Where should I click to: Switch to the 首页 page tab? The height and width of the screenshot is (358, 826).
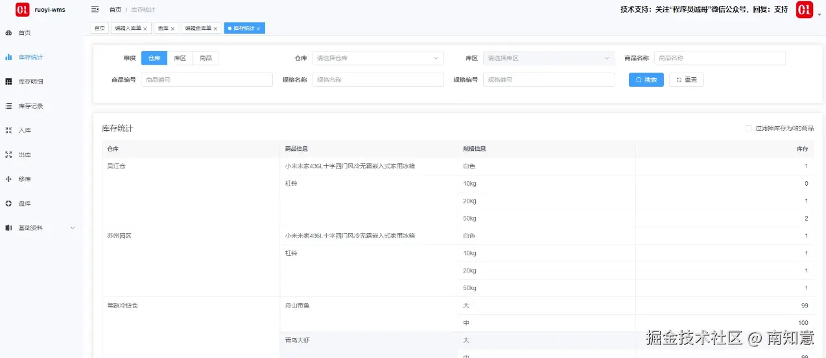click(x=99, y=28)
